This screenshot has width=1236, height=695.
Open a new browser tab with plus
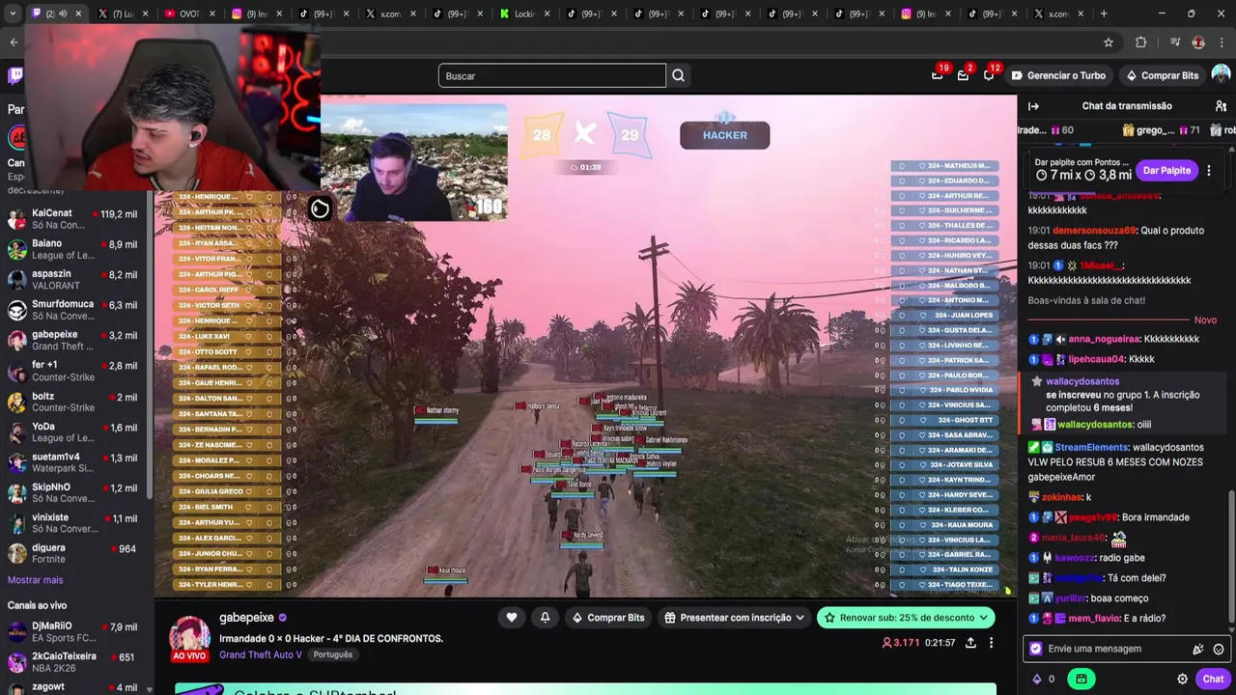coord(1104,14)
